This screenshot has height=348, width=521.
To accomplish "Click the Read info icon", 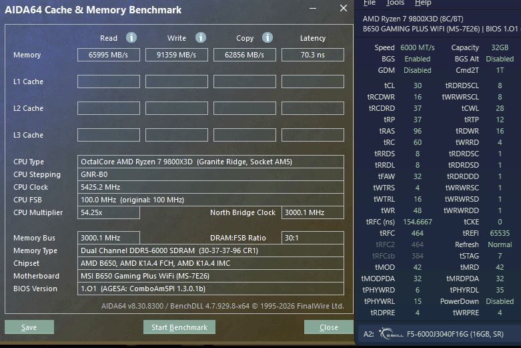I will click(131, 37).
